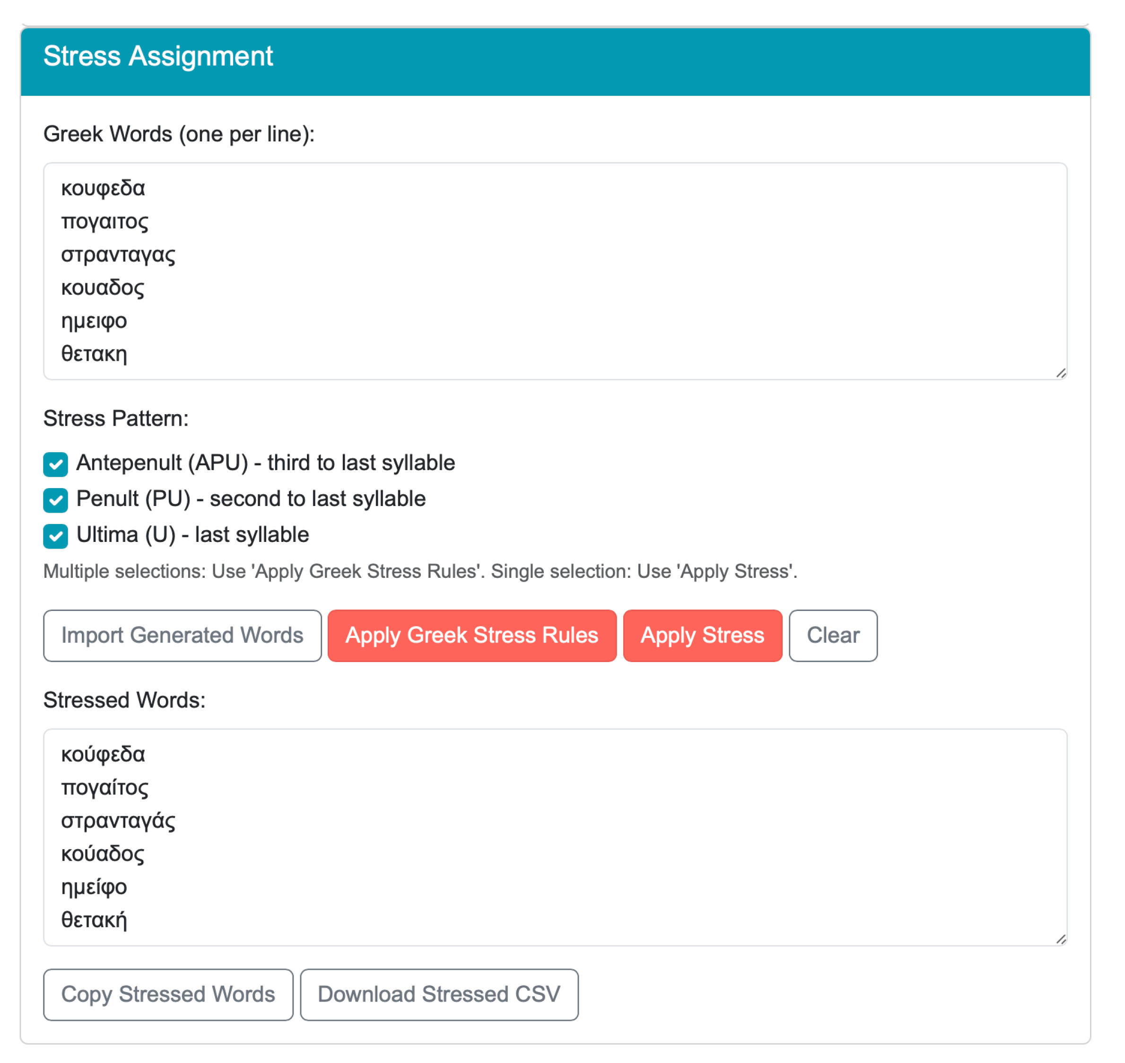The height and width of the screenshot is (1063, 1125).
Task: Click stressed output word ημείφο
Action: (x=94, y=887)
